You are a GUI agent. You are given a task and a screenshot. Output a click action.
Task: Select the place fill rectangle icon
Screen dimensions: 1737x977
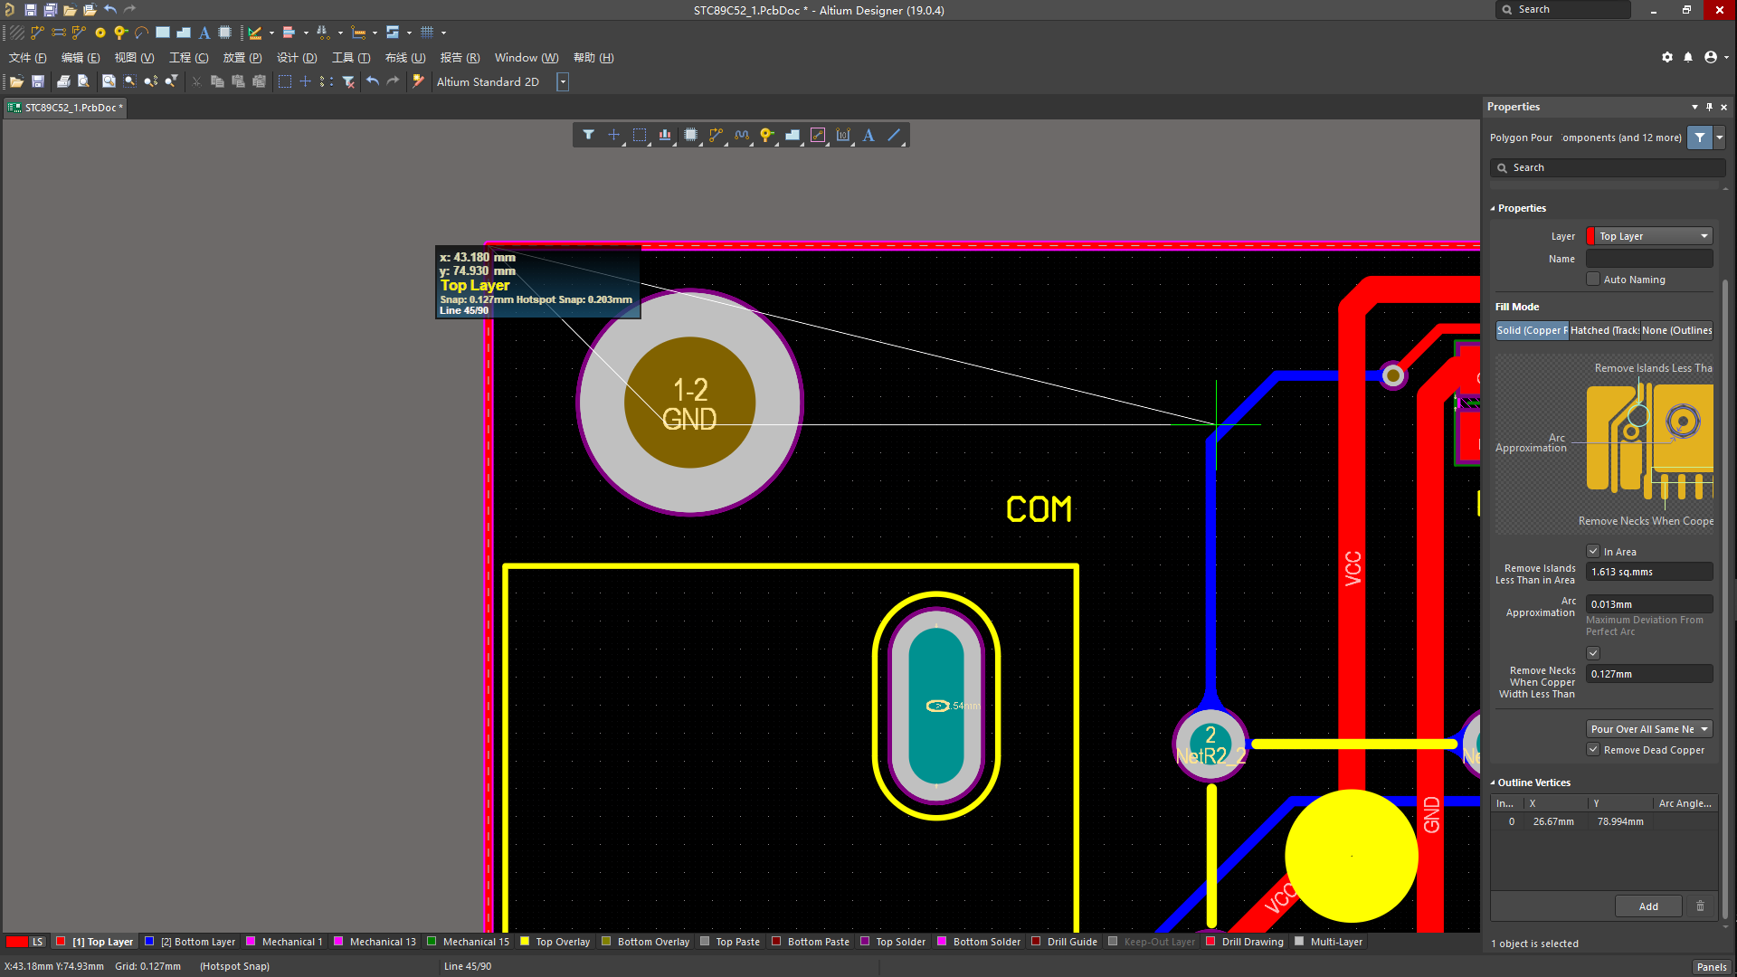pyautogui.click(x=163, y=33)
